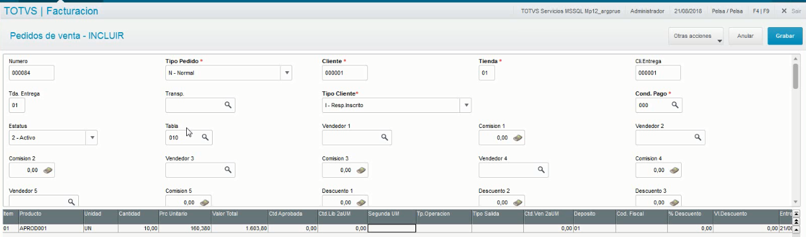
Task: Click the Pelsa / Pelsa company label
Action: pos(726,11)
